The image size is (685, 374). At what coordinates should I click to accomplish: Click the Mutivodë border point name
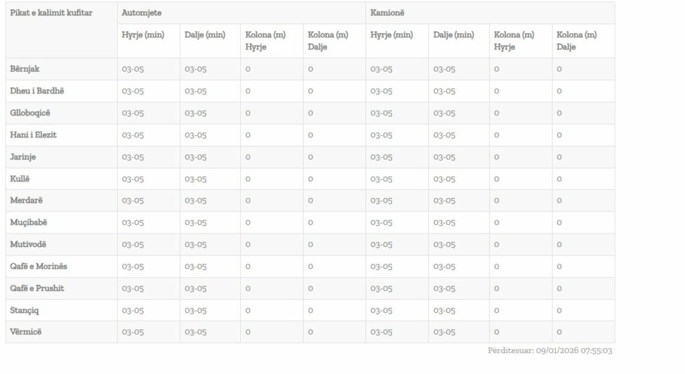click(x=28, y=244)
